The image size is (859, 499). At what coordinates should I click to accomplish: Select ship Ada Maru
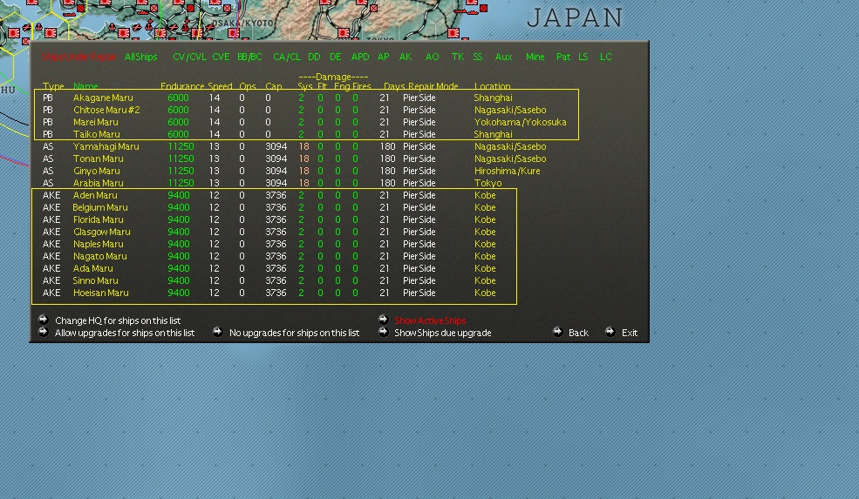click(92, 268)
